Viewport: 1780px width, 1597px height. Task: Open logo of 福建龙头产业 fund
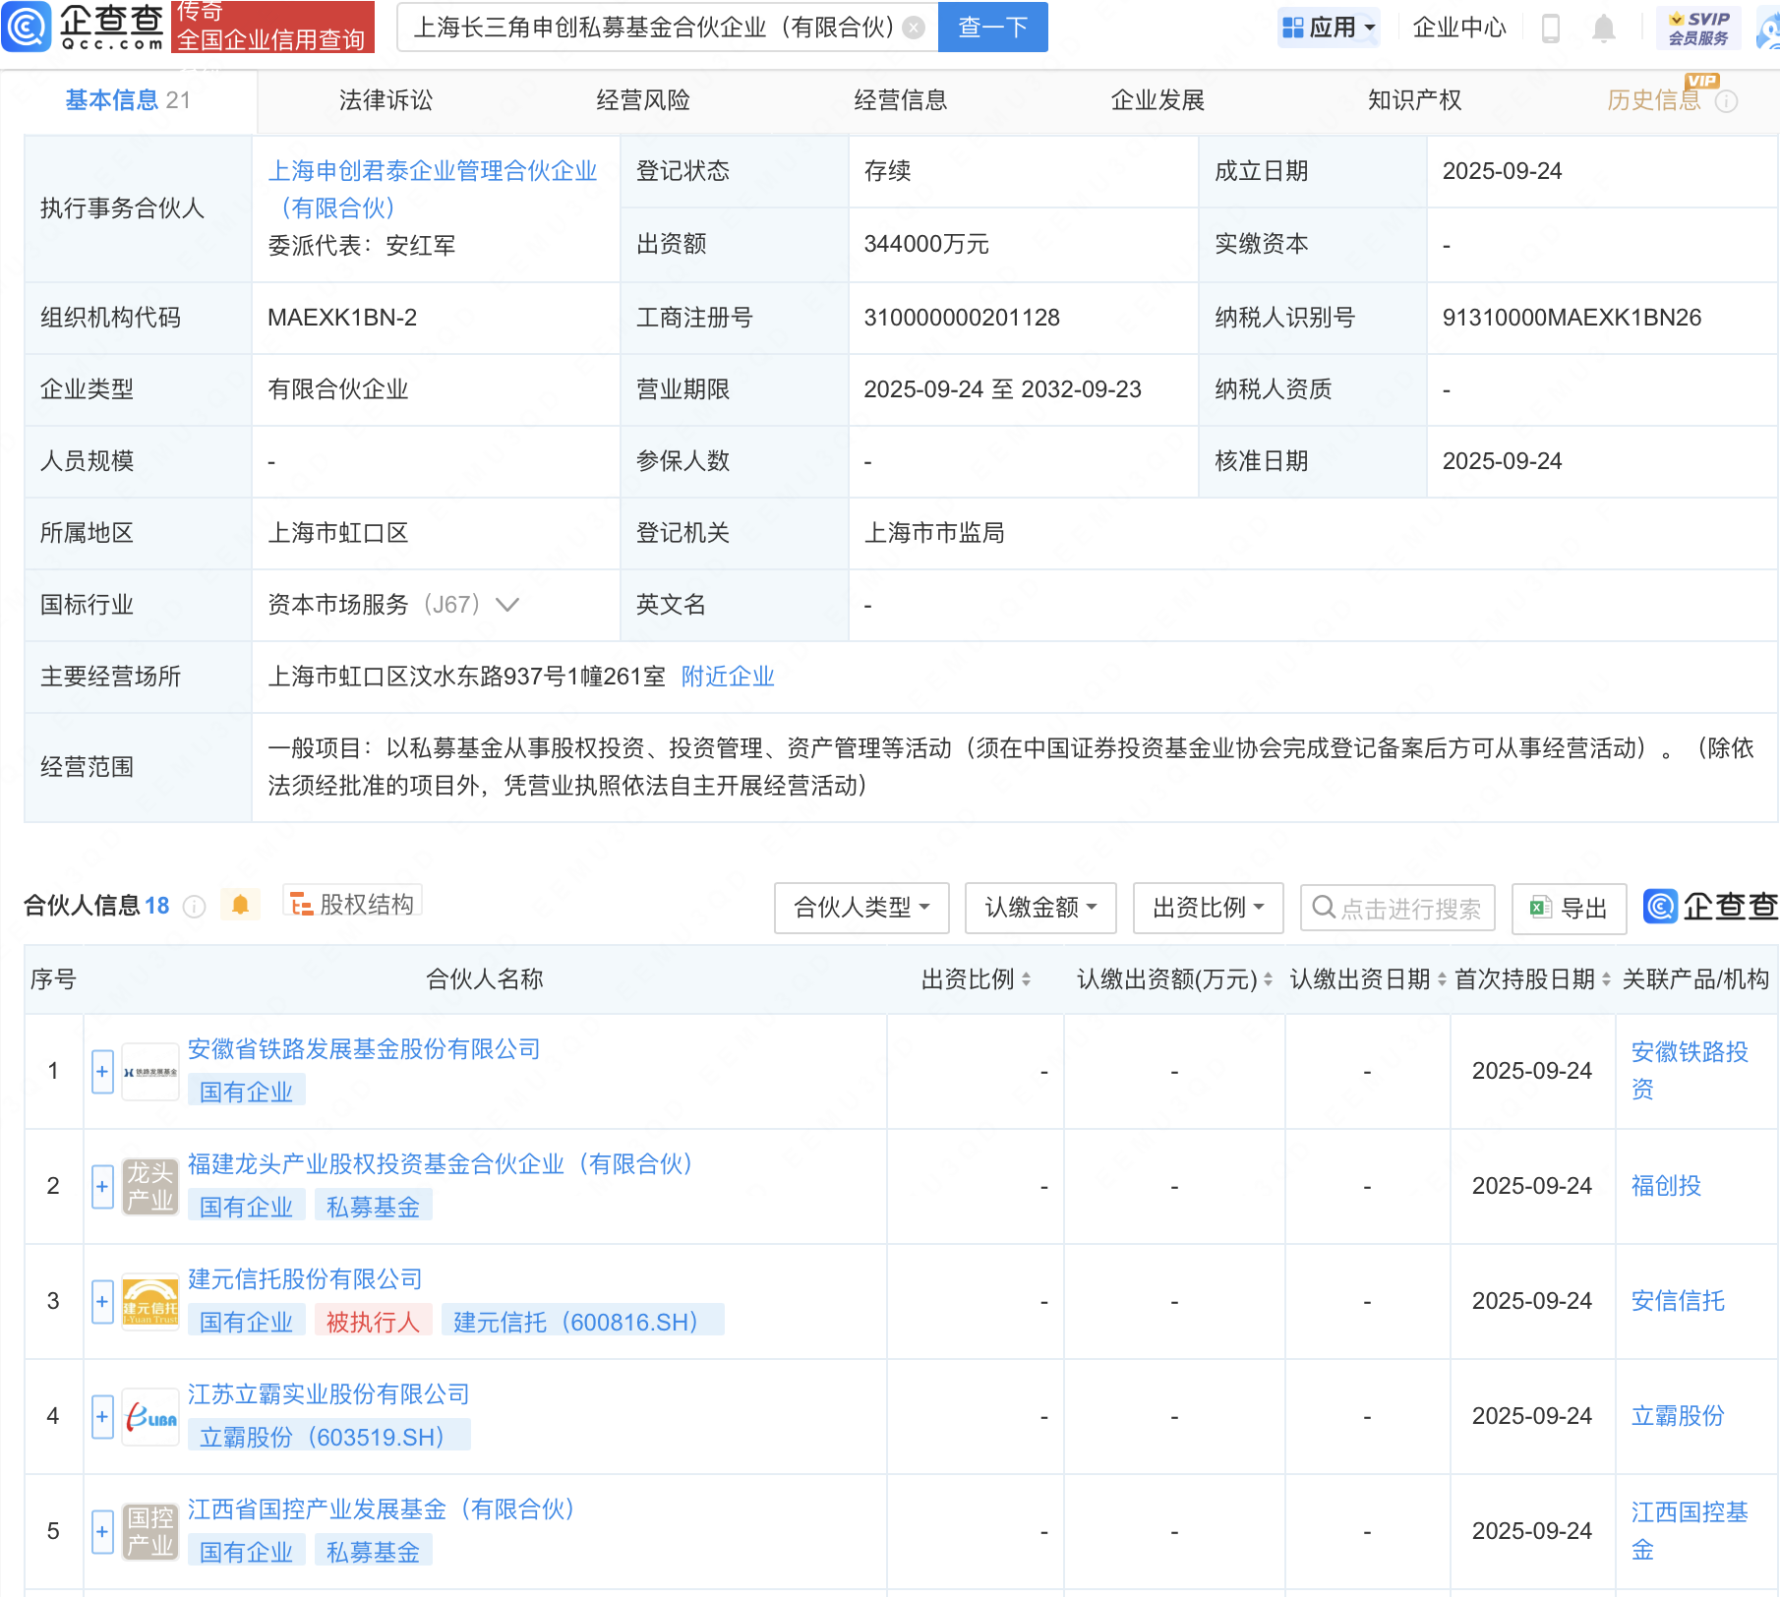coord(150,1187)
